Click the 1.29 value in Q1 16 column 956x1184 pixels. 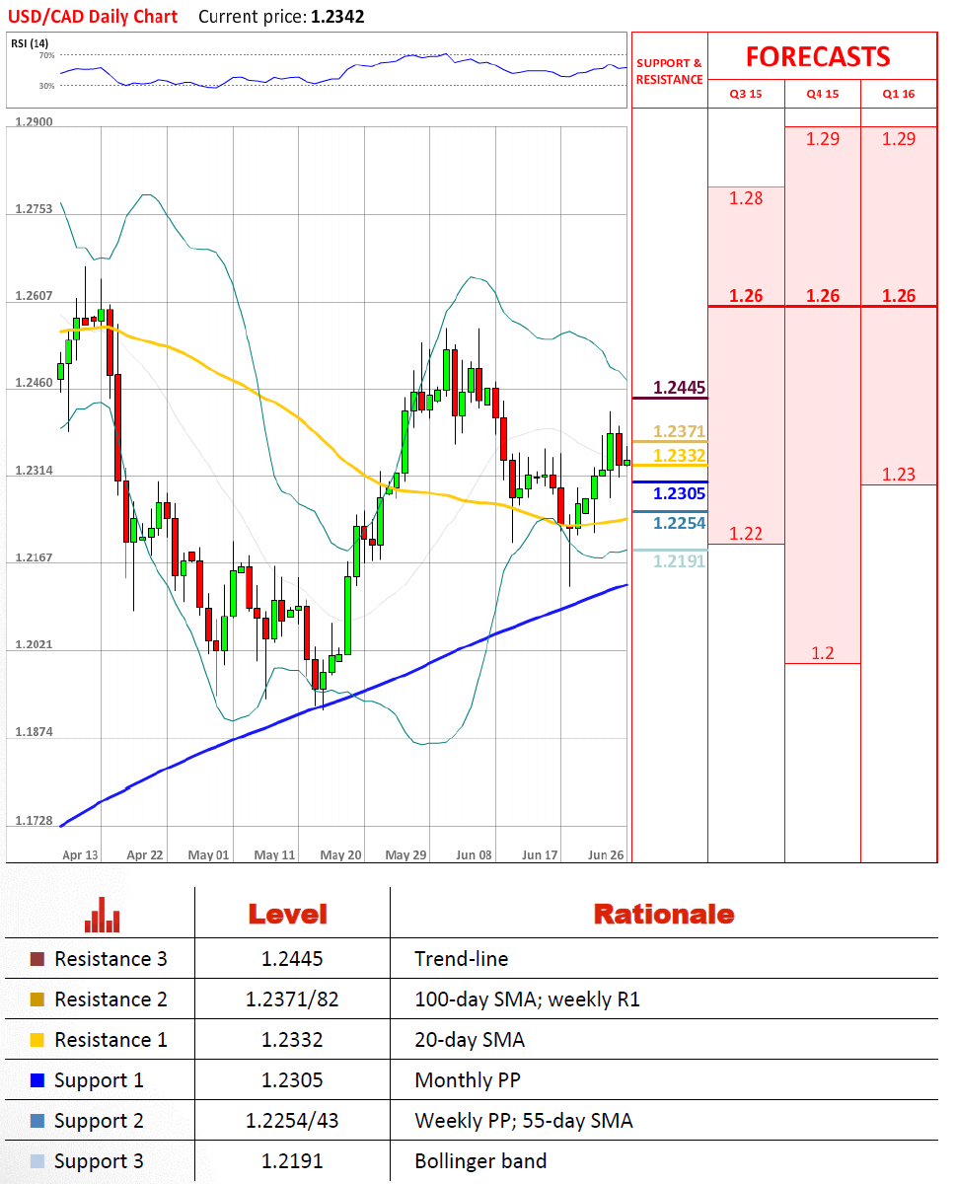(899, 139)
